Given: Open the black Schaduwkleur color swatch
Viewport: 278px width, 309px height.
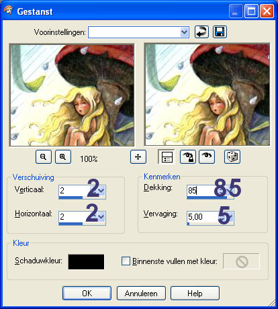Looking at the screenshot, I should [86, 262].
